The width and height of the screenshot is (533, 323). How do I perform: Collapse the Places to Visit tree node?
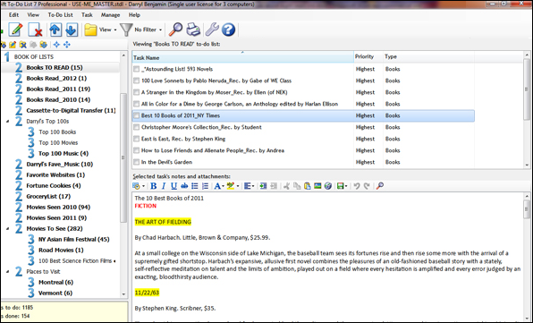point(7,271)
